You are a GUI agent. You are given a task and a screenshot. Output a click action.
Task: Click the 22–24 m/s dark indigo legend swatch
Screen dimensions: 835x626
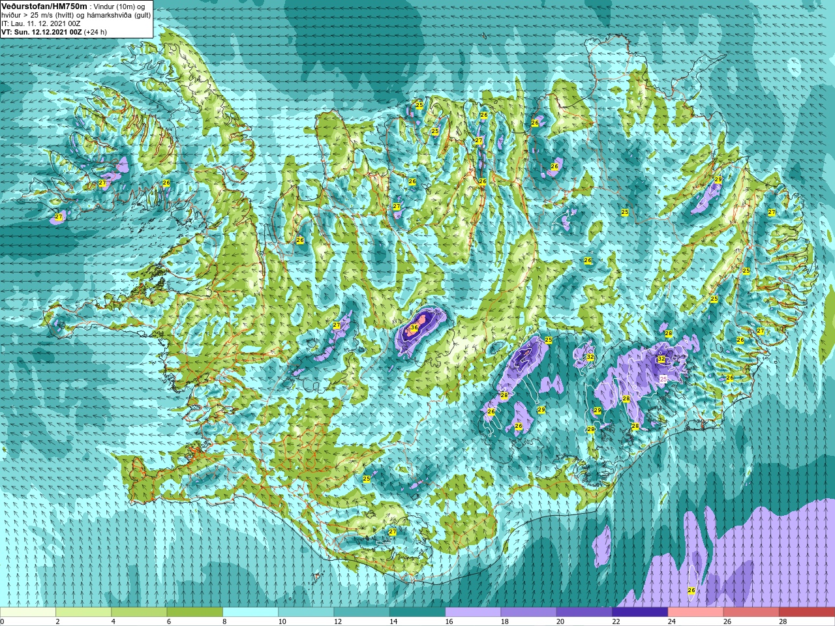pyautogui.click(x=640, y=612)
